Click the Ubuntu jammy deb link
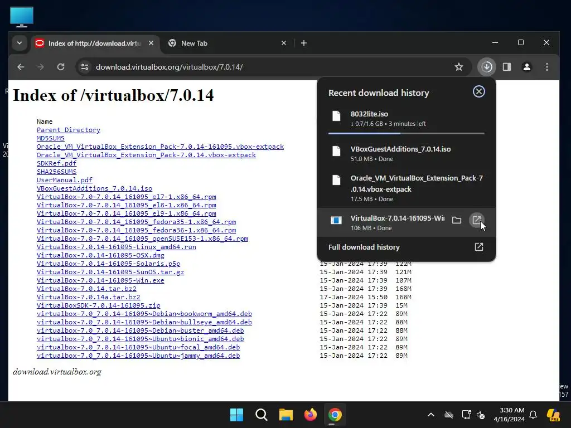Viewport: 571px width, 428px height. [x=138, y=356]
